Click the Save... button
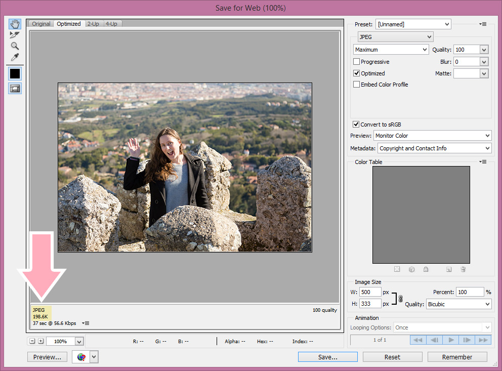The width and height of the screenshot is (502, 371). (x=327, y=357)
